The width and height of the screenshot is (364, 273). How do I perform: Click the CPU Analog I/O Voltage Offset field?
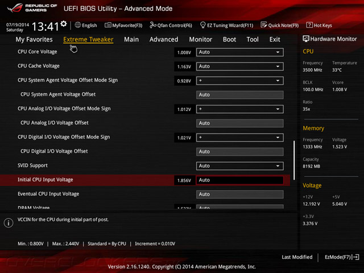coord(240,123)
